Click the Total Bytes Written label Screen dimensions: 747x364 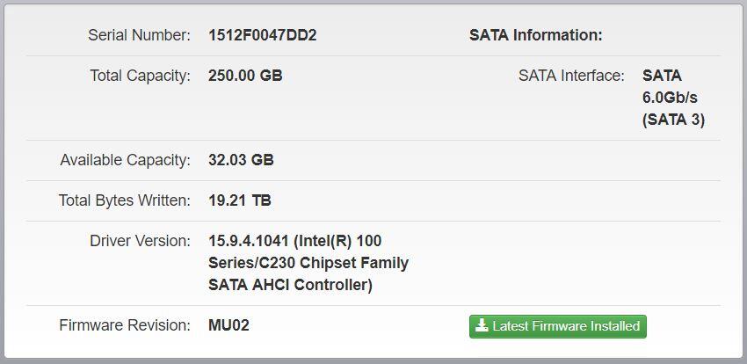point(124,200)
